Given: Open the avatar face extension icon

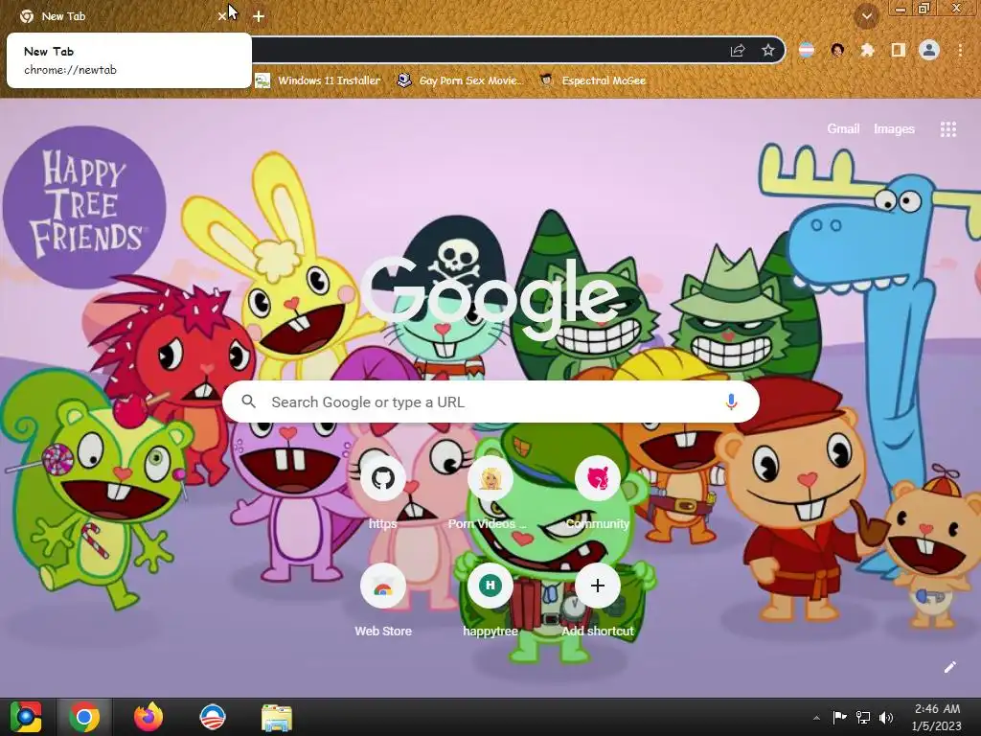Looking at the screenshot, I should pyautogui.click(x=837, y=50).
